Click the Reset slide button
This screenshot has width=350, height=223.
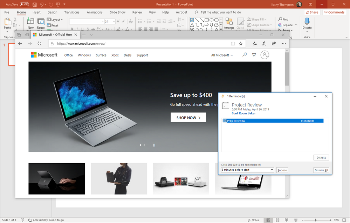tap(53, 25)
